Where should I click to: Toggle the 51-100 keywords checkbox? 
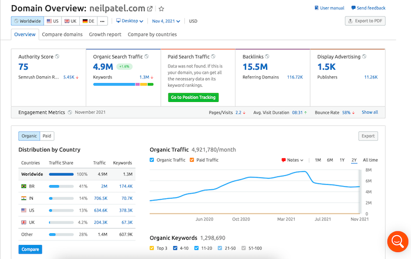pos(244,248)
